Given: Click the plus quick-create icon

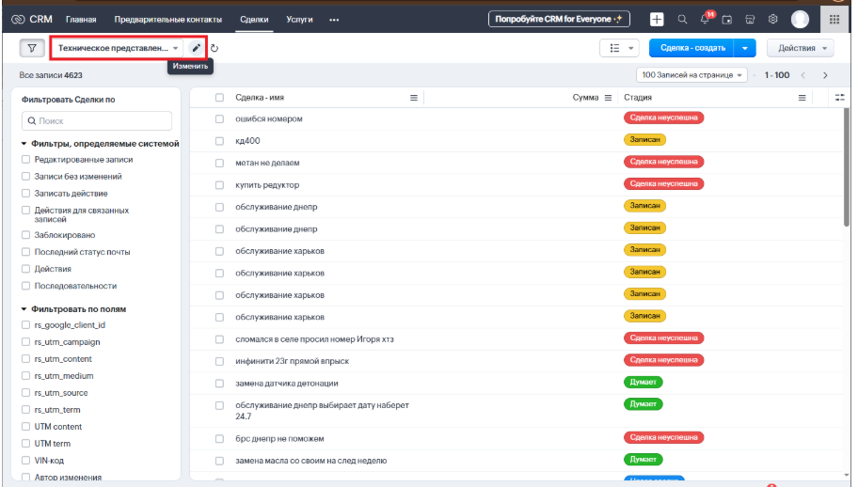Looking at the screenshot, I should [x=657, y=19].
